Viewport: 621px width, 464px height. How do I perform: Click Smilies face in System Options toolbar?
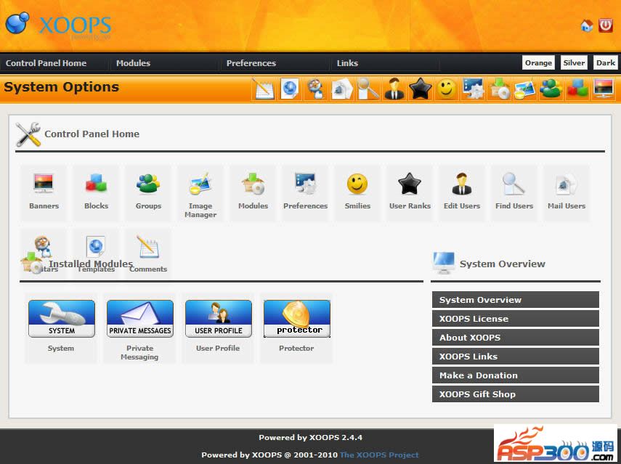pos(447,89)
